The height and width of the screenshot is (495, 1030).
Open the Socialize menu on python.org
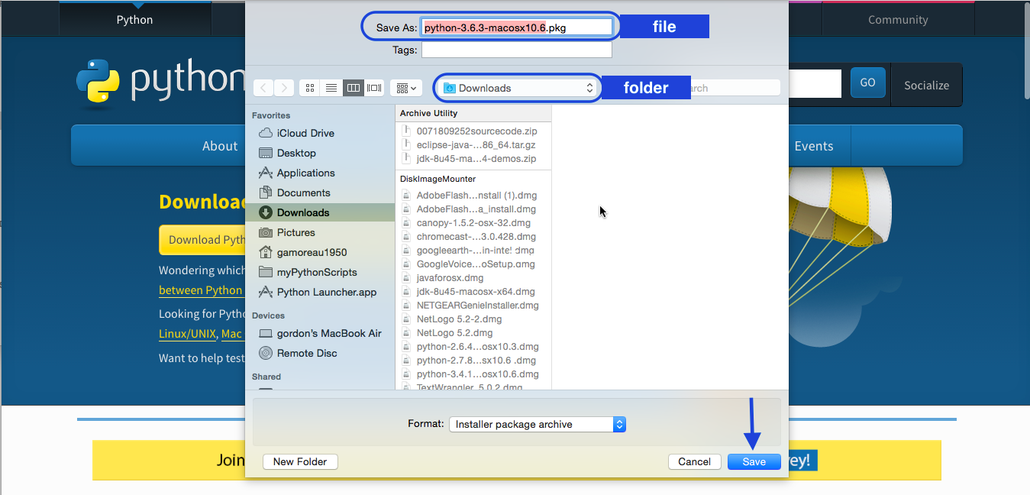tap(927, 85)
